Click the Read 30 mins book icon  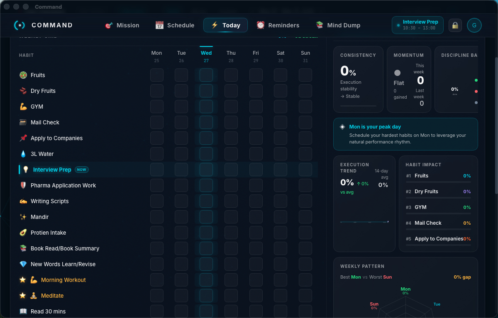point(23,311)
